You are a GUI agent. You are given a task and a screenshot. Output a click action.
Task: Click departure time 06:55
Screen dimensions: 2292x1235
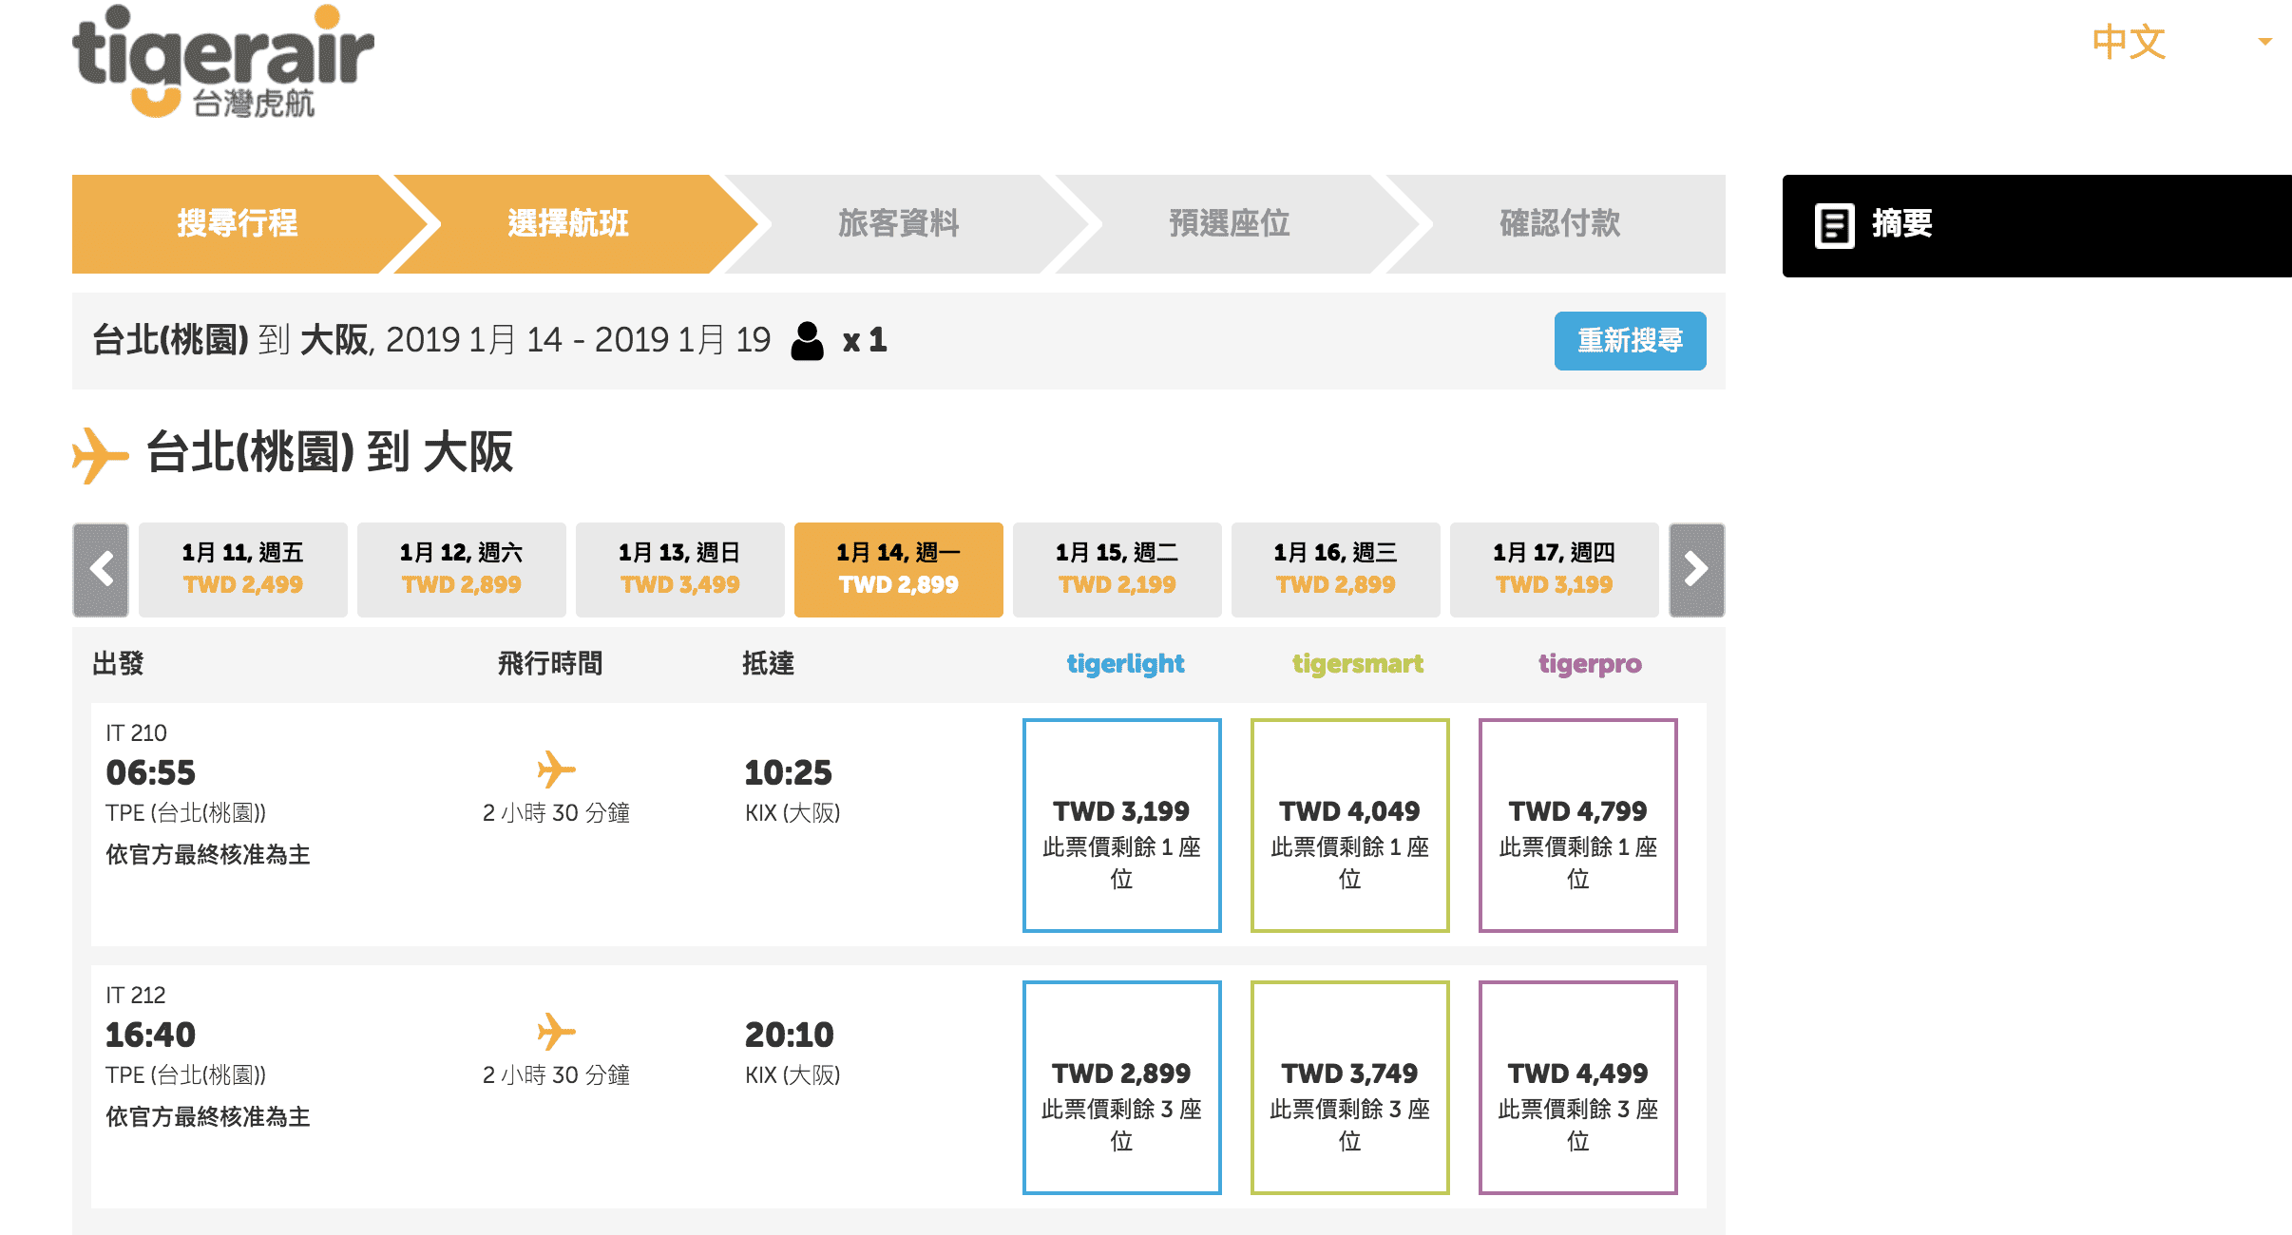click(x=151, y=773)
